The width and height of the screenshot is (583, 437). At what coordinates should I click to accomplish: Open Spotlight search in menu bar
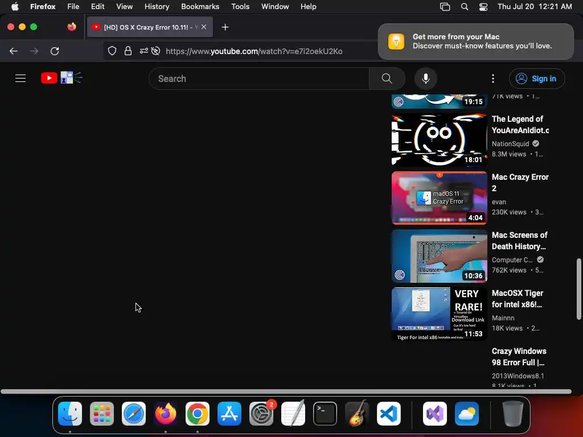pyautogui.click(x=465, y=7)
